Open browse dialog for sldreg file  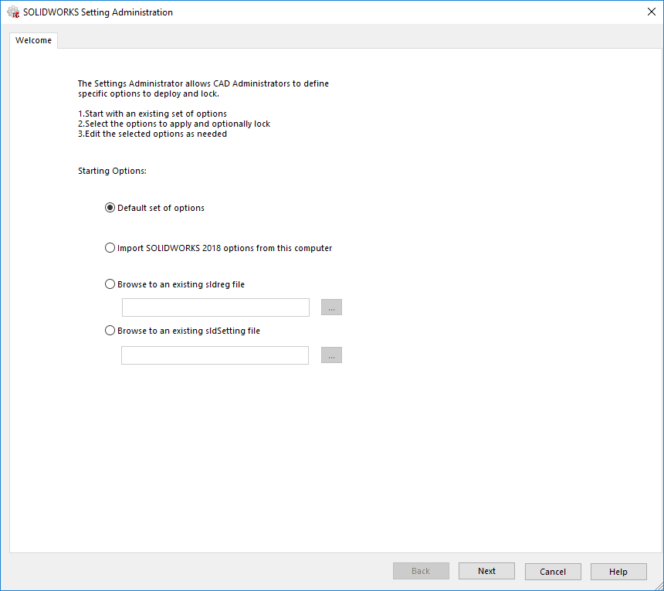tap(331, 307)
